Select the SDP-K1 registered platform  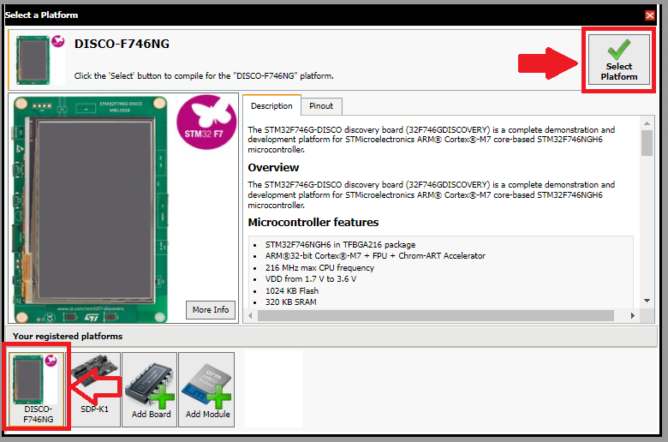[x=94, y=389]
